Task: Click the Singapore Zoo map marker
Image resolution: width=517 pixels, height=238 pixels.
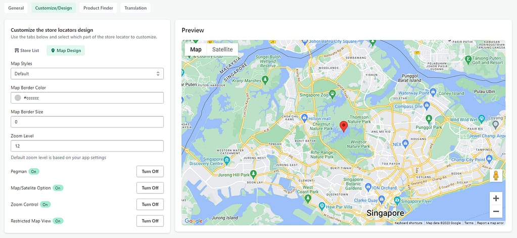Action: click(332, 94)
